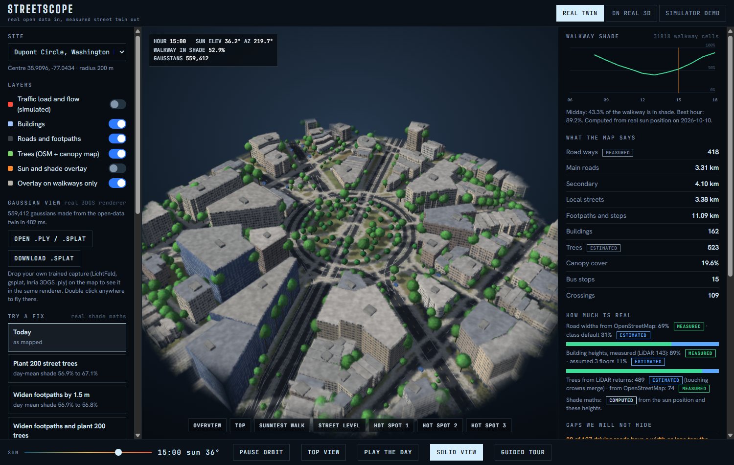The height and width of the screenshot is (465, 734).
Task: Toggle the Solid View button
Action: pos(457,452)
